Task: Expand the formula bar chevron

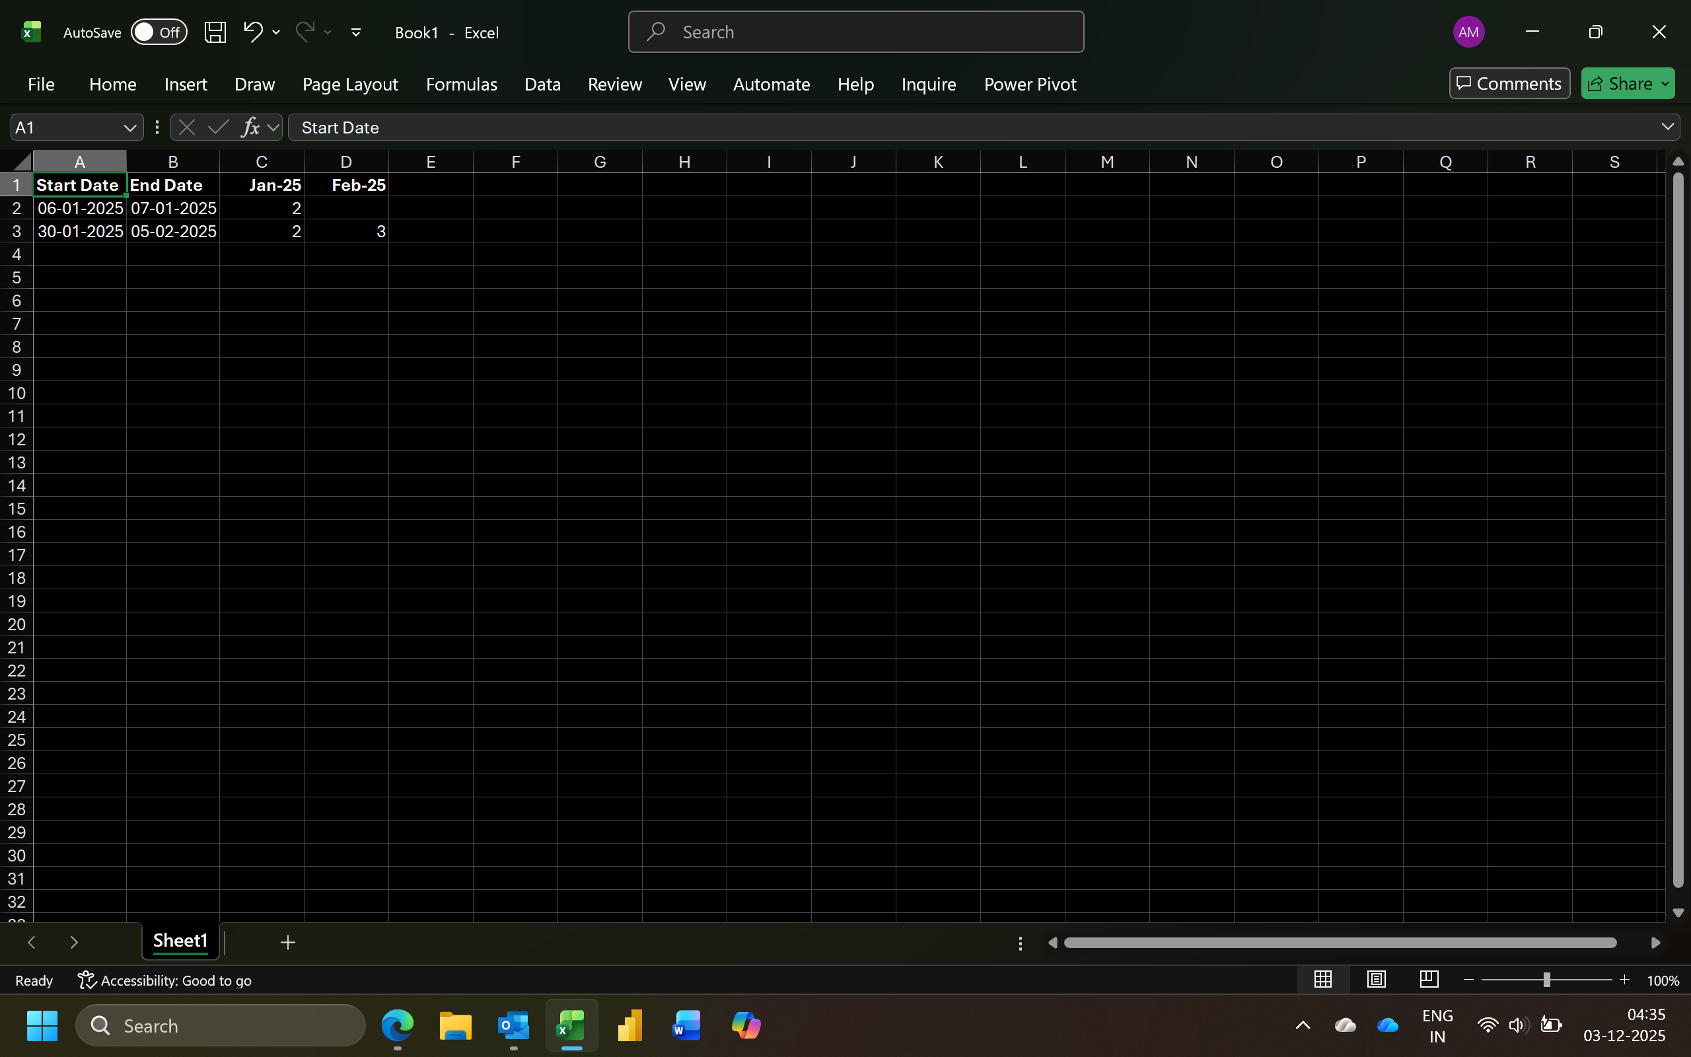Action: (x=1667, y=128)
